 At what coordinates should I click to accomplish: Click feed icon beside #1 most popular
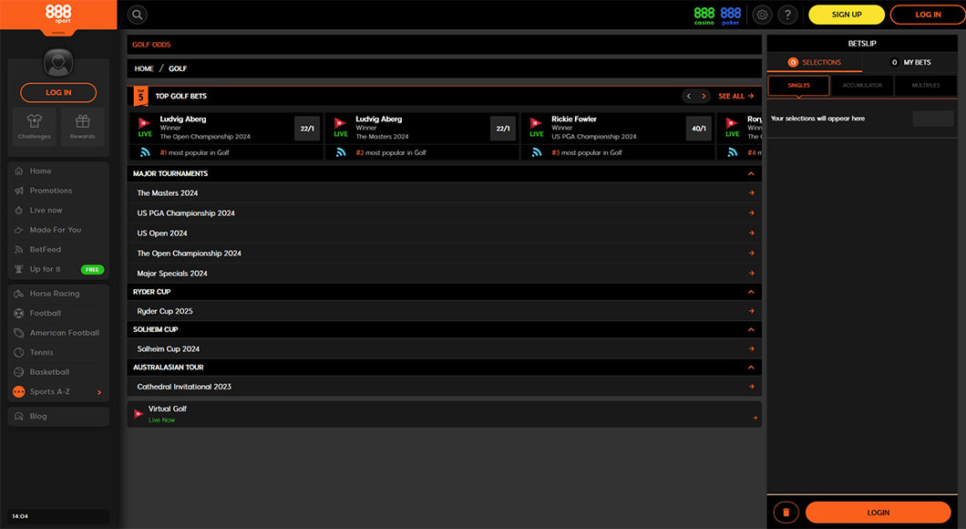145,152
